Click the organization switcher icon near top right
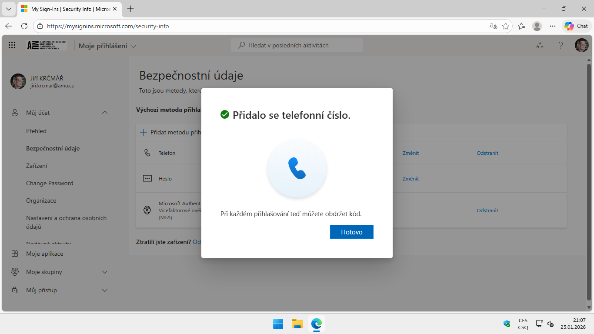Screen dimensions: 594x334 coord(540,45)
